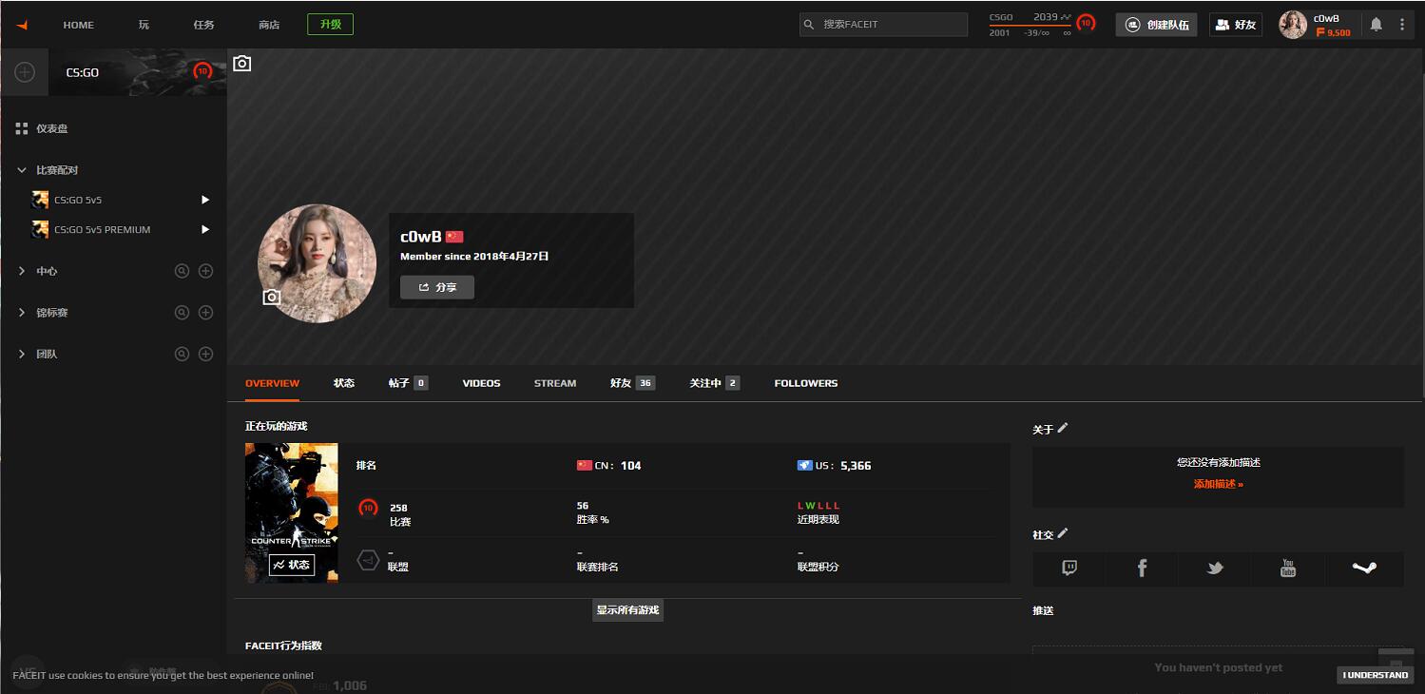The image size is (1425, 694).
Task: Edit the 社交 links with pencil
Action: pos(1063,533)
